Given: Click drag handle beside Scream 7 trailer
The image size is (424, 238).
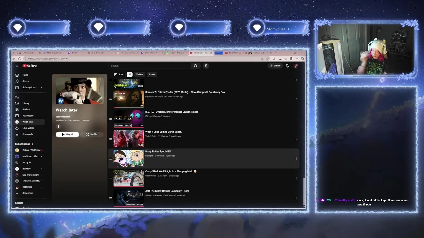Looking at the screenshot, I should [x=111, y=99].
